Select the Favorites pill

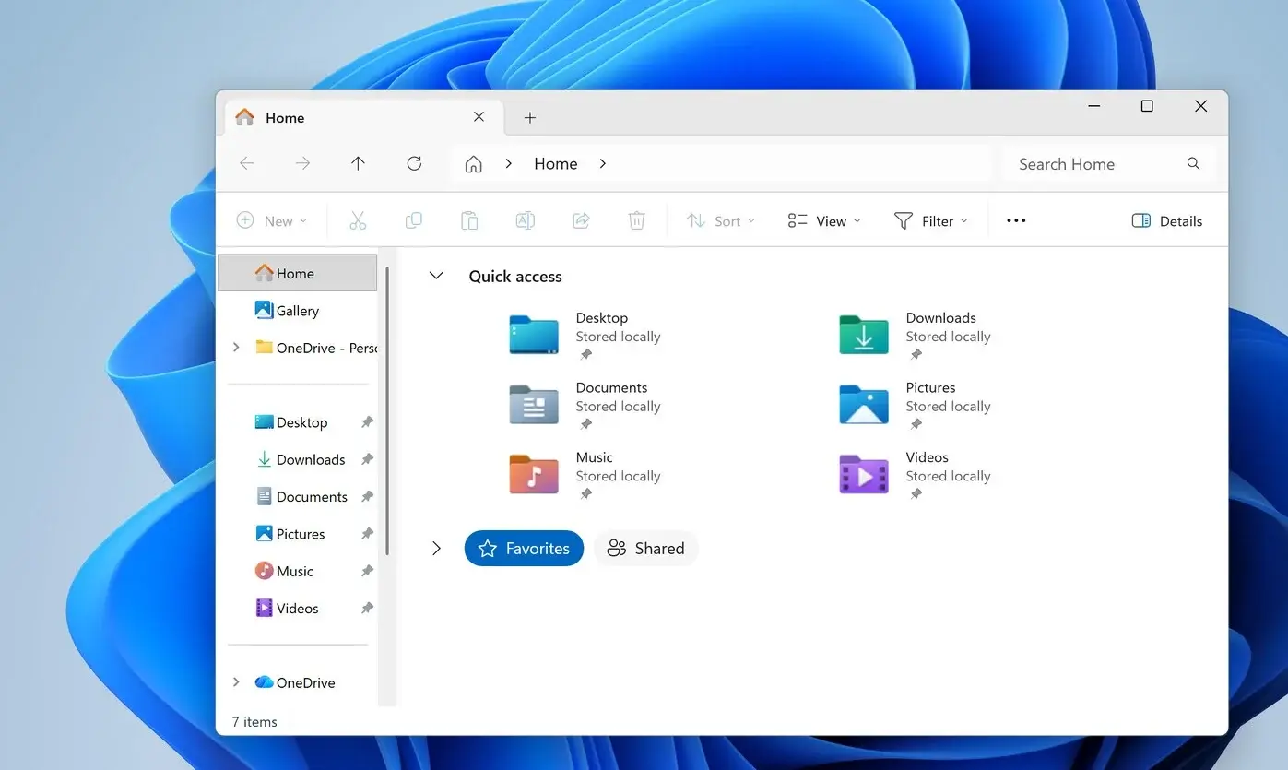(524, 549)
